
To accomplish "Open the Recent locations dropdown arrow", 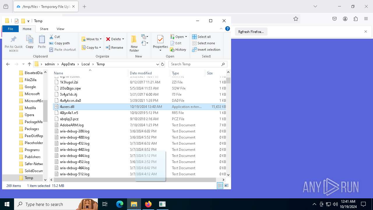I will [23, 64].
